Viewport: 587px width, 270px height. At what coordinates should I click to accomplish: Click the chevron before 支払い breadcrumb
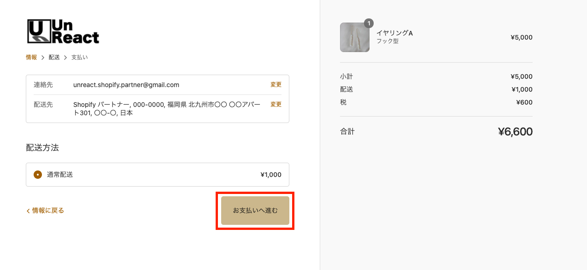click(x=65, y=58)
